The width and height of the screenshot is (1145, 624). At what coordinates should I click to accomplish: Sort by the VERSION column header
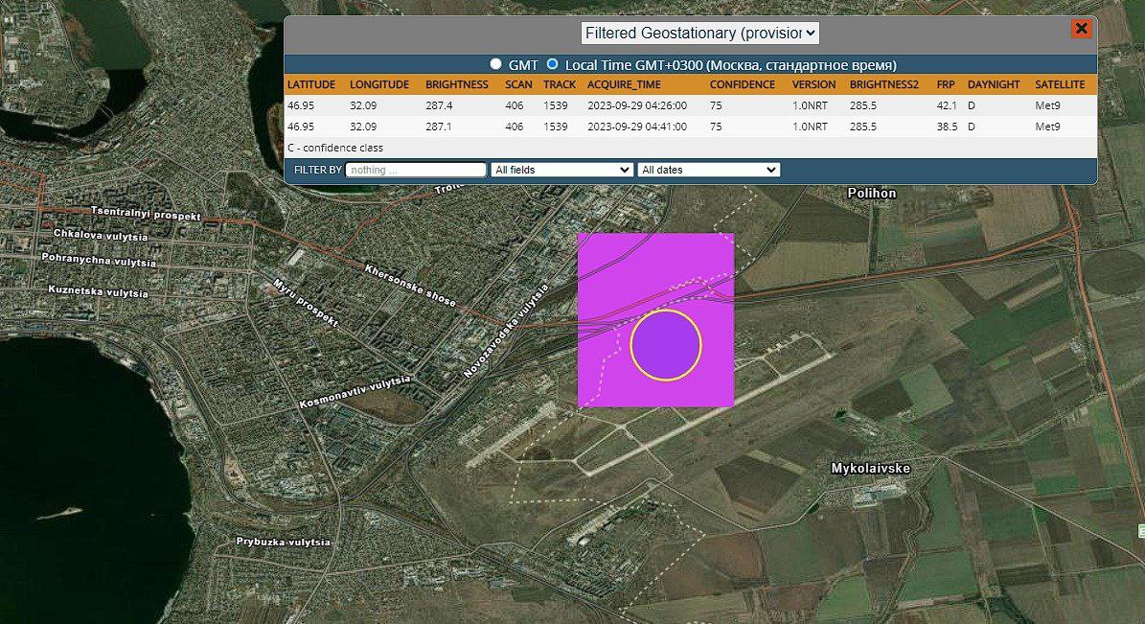[813, 84]
